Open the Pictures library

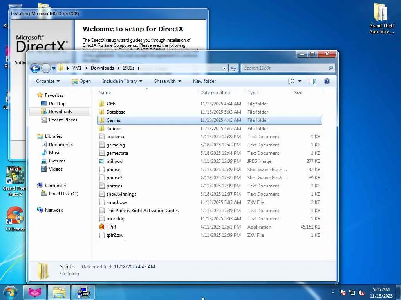click(x=57, y=161)
